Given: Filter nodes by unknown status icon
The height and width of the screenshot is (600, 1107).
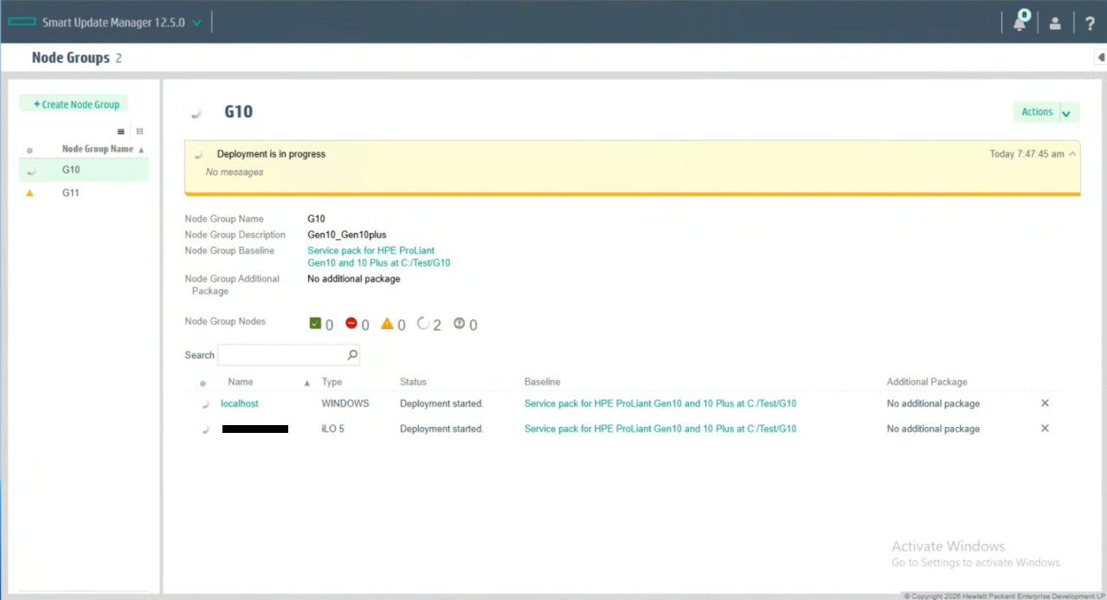Looking at the screenshot, I should click(x=460, y=324).
